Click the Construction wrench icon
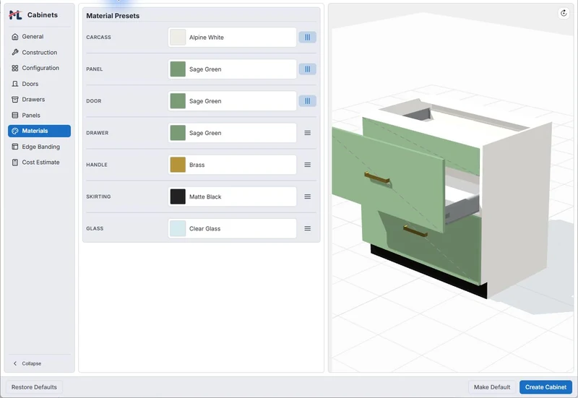The width and height of the screenshot is (578, 398). tap(15, 52)
